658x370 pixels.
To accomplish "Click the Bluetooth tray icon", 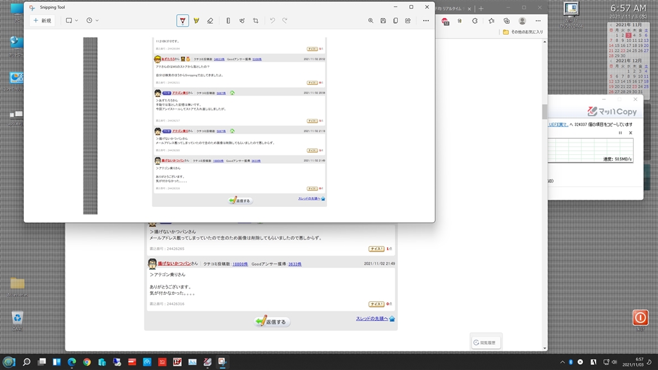I will click(571, 362).
